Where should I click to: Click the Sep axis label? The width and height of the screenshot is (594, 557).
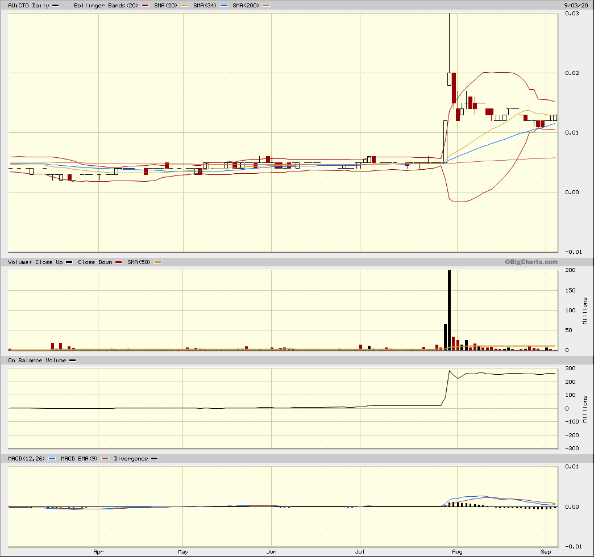coord(546,552)
